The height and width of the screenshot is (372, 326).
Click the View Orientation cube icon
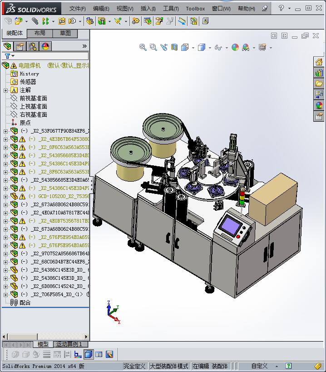point(185,47)
